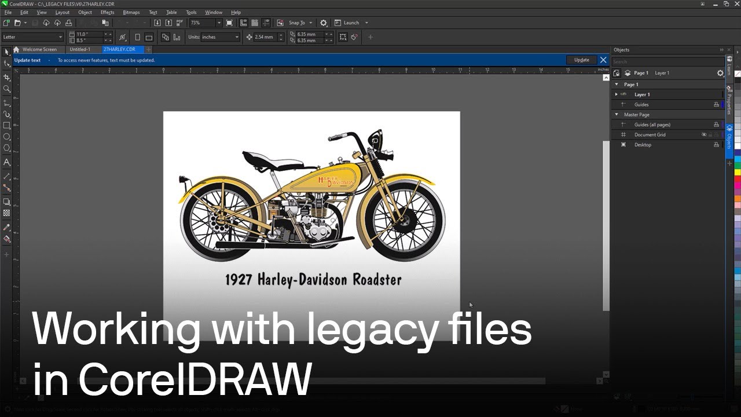The height and width of the screenshot is (417, 741).
Task: Open the Letter page size dropdown
Action: 60,37
